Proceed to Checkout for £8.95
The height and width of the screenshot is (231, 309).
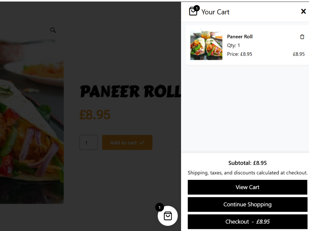coord(247,222)
